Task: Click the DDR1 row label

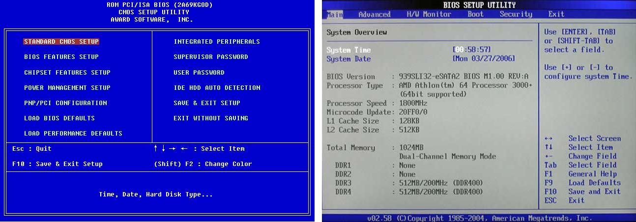Action: click(x=344, y=166)
